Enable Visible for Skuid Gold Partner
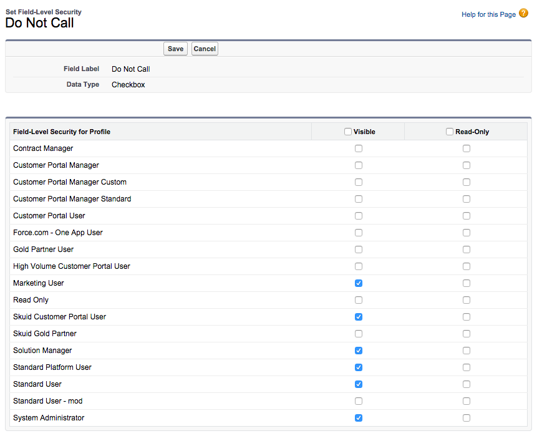537x436 pixels. (359, 334)
